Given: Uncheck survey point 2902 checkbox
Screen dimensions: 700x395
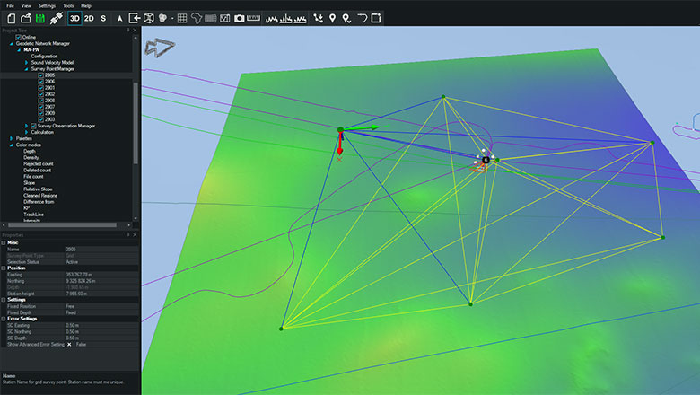Looking at the screenshot, I should (41, 94).
